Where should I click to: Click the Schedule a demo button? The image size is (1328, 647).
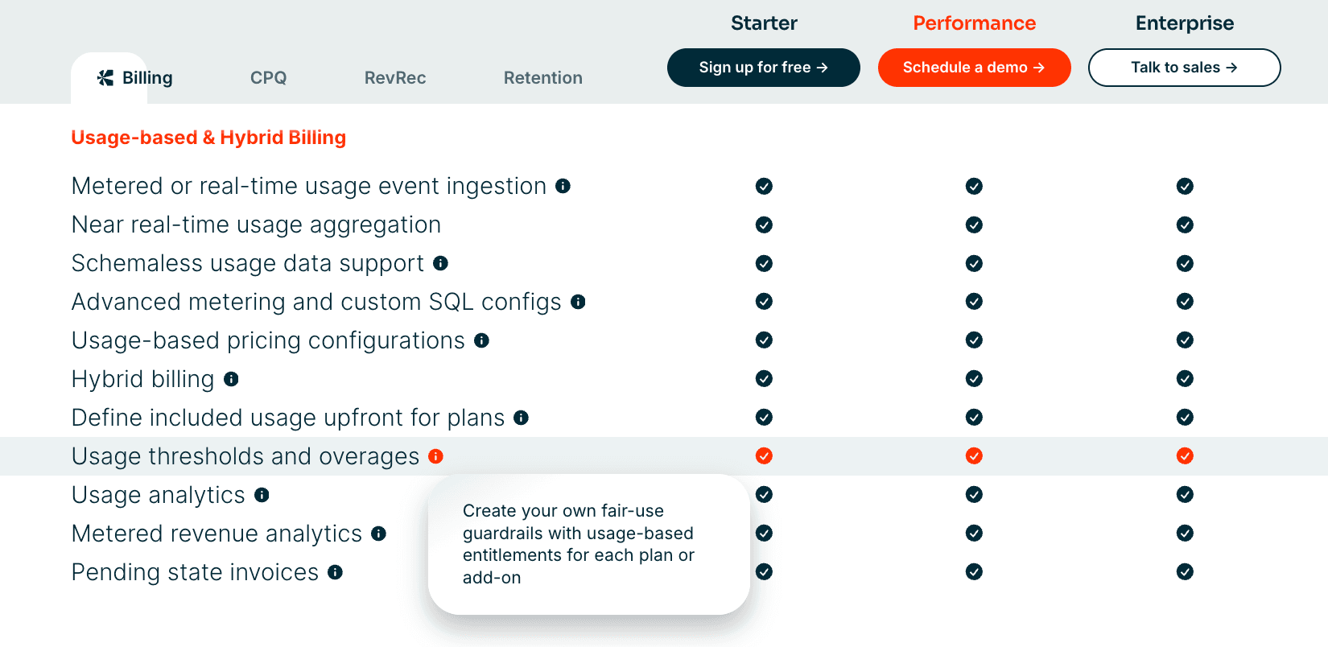[974, 68]
